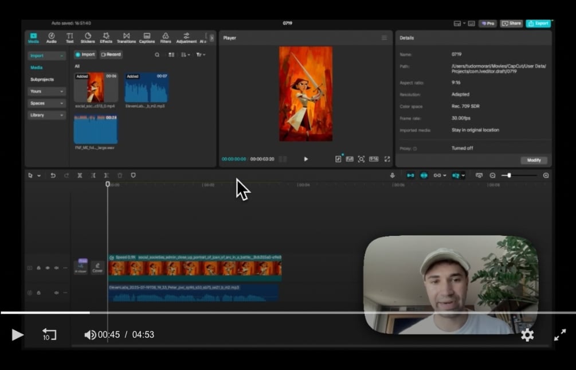Delete the left part of the clip
The width and height of the screenshot is (576, 370).
click(93, 176)
